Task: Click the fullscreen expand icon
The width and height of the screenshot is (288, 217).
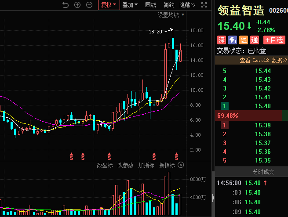Action: coord(204,5)
